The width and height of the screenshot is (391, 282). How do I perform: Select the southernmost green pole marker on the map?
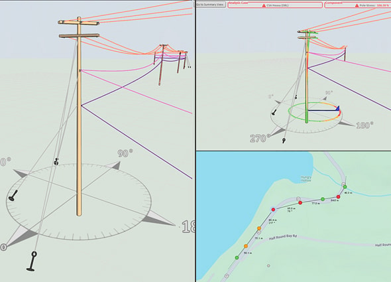pyautogui.click(x=237, y=257)
